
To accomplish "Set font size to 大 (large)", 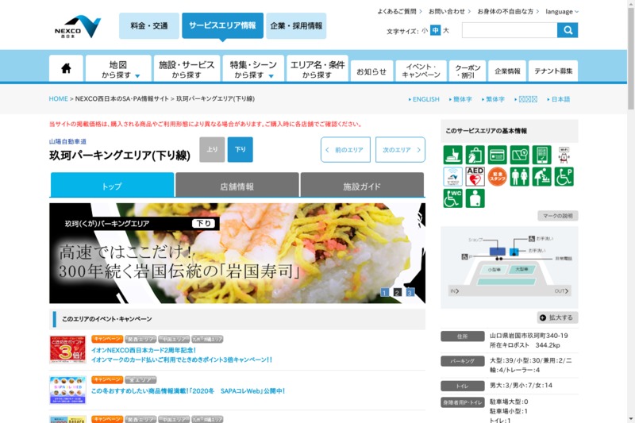I will point(446,31).
